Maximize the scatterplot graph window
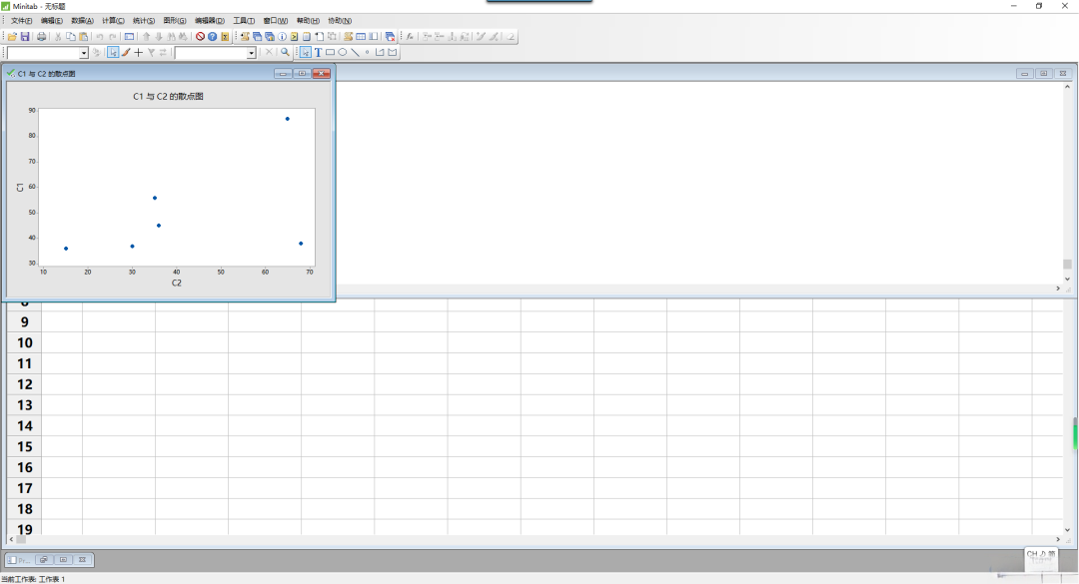The image size is (1079, 584). tap(302, 74)
